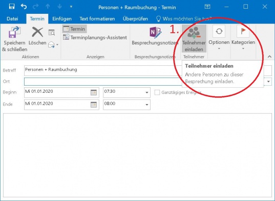
Task: Open the Datei menu
Action: (12, 19)
